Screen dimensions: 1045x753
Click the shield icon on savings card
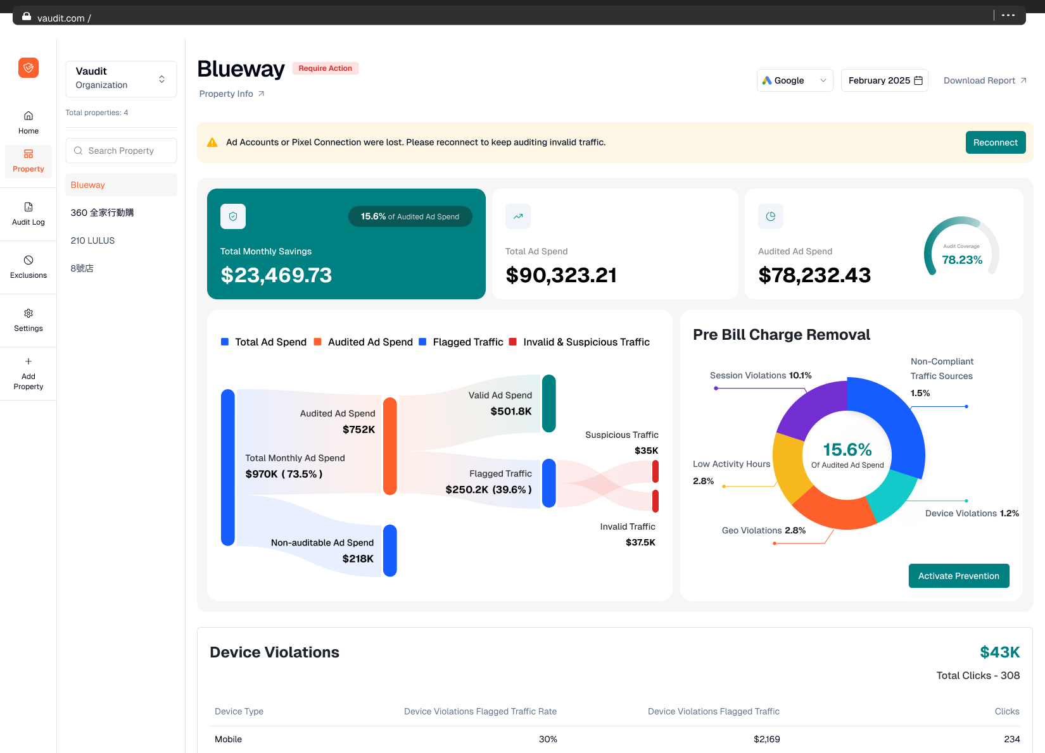pyautogui.click(x=233, y=216)
